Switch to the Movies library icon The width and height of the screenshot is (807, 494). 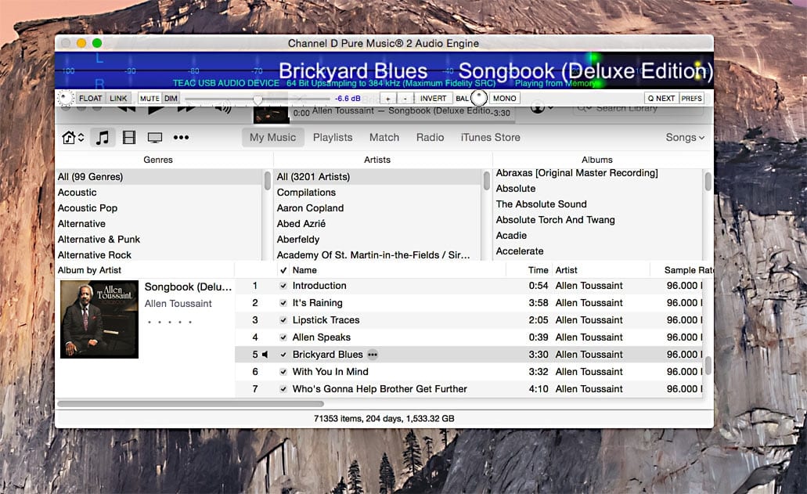click(x=128, y=137)
